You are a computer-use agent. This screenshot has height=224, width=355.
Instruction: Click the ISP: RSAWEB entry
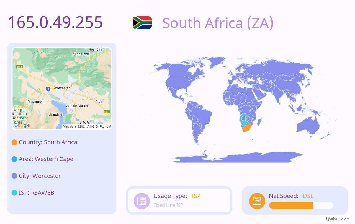coord(37,193)
